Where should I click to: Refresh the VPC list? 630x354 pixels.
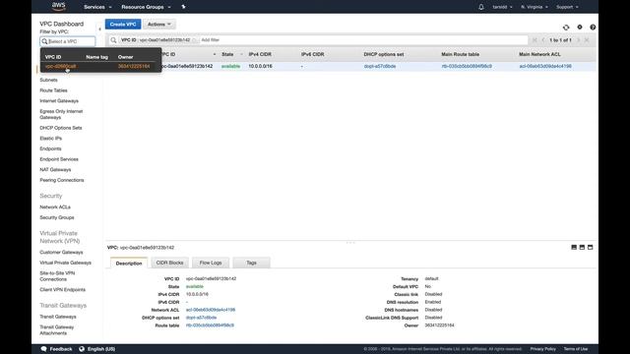point(566,28)
